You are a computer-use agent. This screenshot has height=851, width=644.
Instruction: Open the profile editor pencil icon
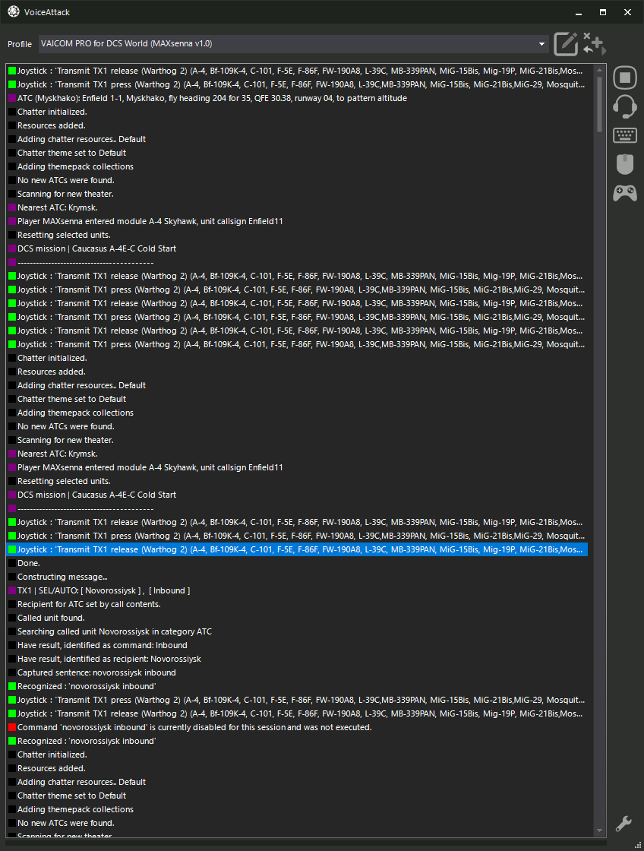566,44
